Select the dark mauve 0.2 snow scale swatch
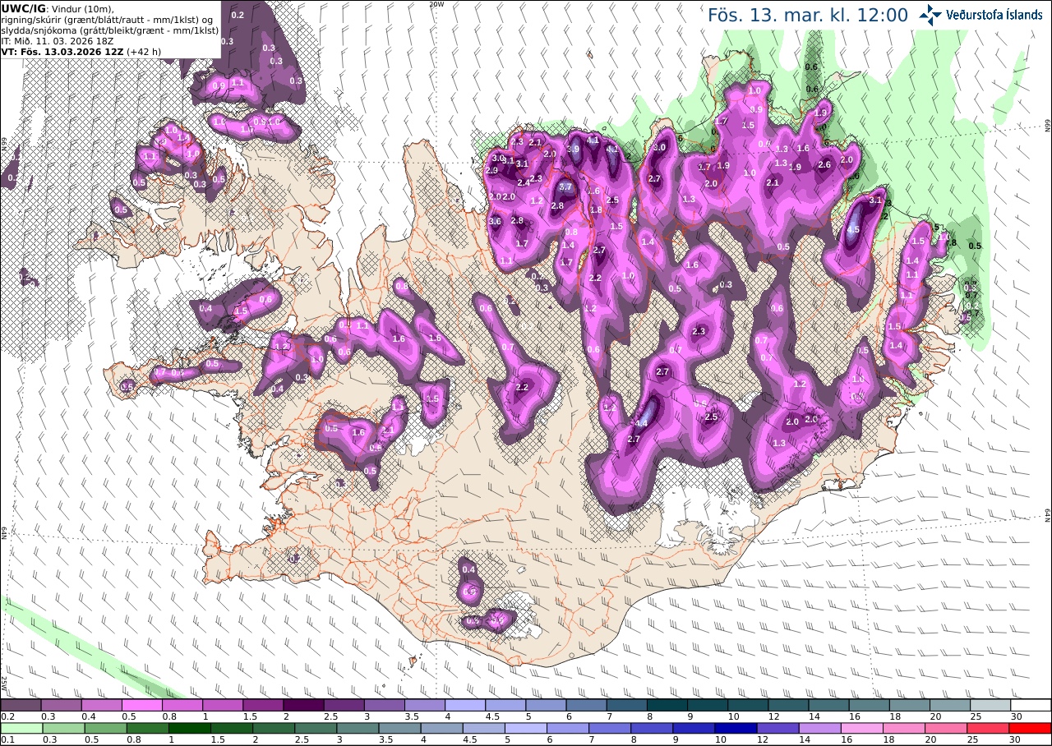The image size is (1052, 746). click(x=21, y=705)
